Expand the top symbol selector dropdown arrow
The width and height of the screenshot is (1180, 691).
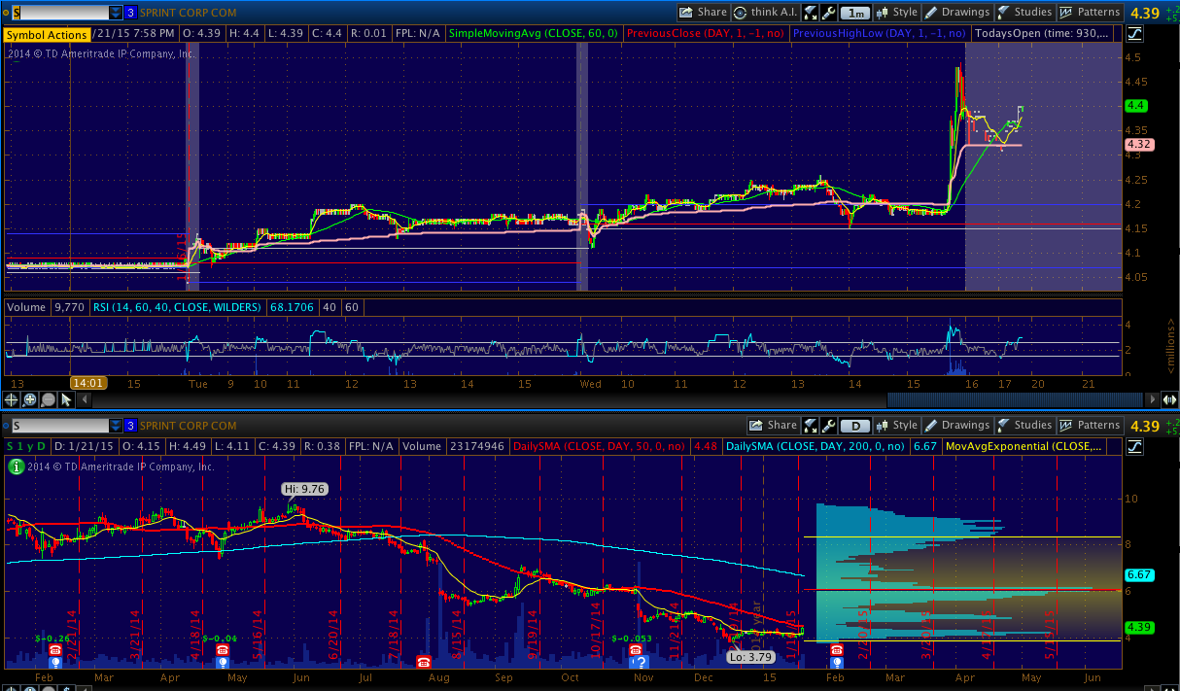(x=116, y=13)
